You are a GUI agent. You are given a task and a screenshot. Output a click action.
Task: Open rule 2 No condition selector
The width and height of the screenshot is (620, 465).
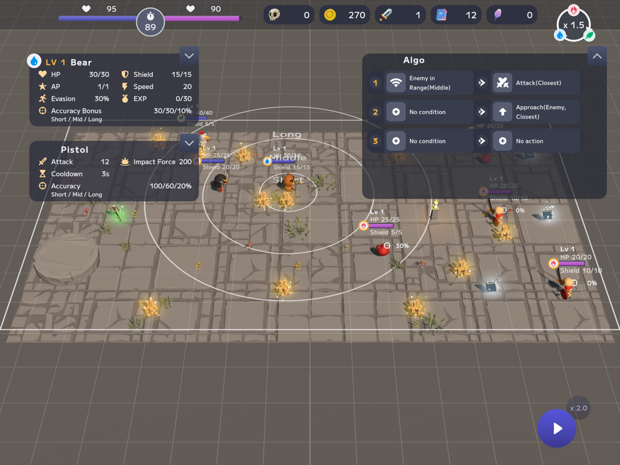click(429, 112)
